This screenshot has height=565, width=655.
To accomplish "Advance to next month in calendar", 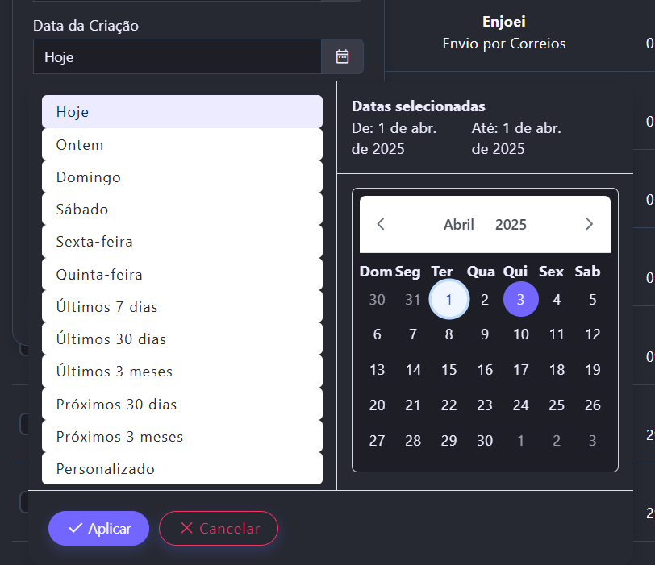I will tap(589, 224).
